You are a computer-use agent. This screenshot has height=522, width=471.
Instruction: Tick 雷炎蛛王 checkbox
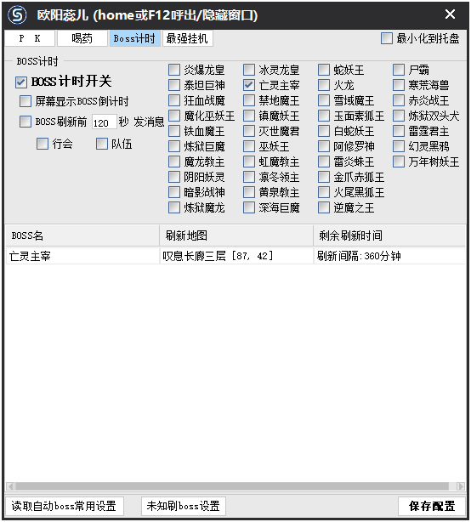coord(324,162)
